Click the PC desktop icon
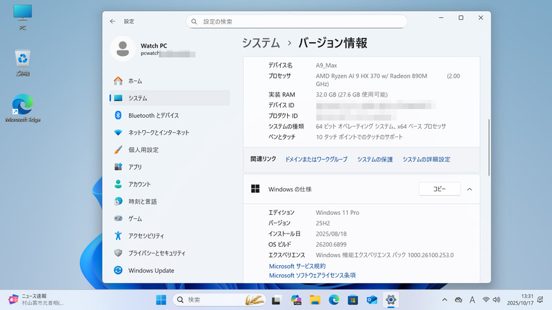 tap(23, 17)
